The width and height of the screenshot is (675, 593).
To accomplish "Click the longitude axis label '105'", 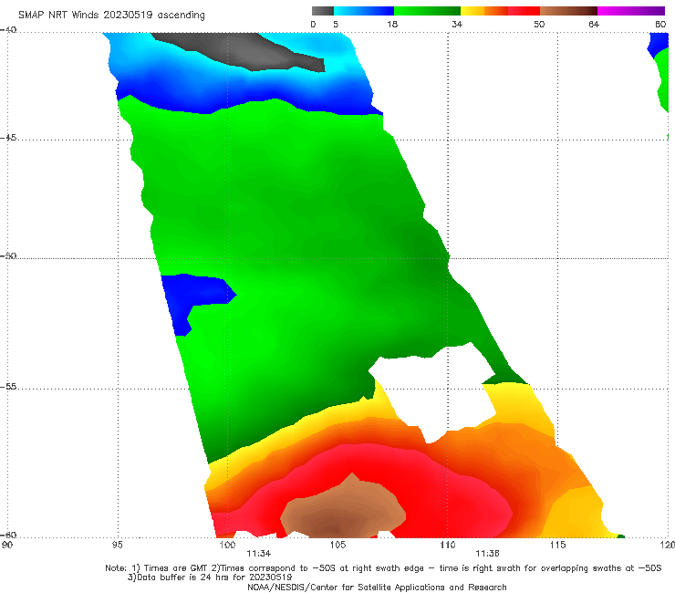I will pos(337,546).
